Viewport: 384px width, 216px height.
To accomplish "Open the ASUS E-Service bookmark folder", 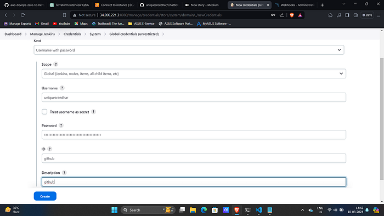I will (142, 24).
